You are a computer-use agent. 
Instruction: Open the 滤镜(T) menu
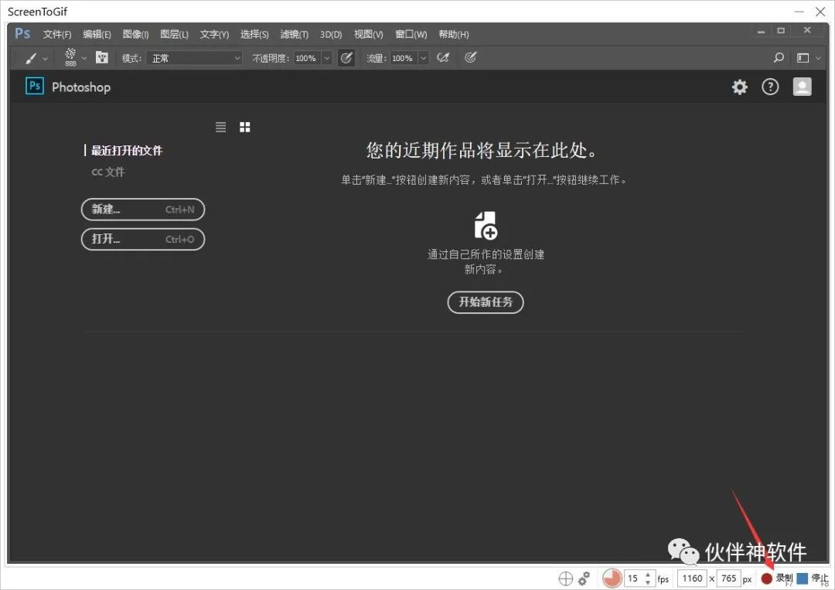(x=294, y=34)
